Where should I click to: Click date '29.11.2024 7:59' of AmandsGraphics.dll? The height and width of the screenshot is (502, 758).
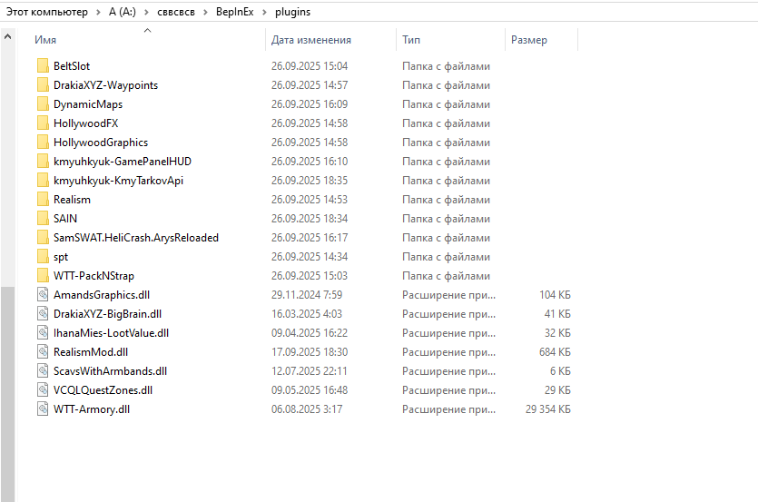(307, 295)
